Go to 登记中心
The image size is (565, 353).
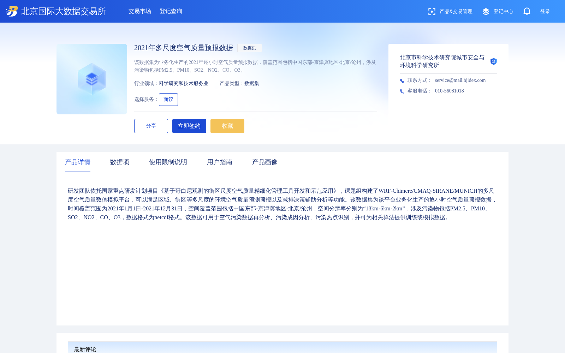[504, 12]
